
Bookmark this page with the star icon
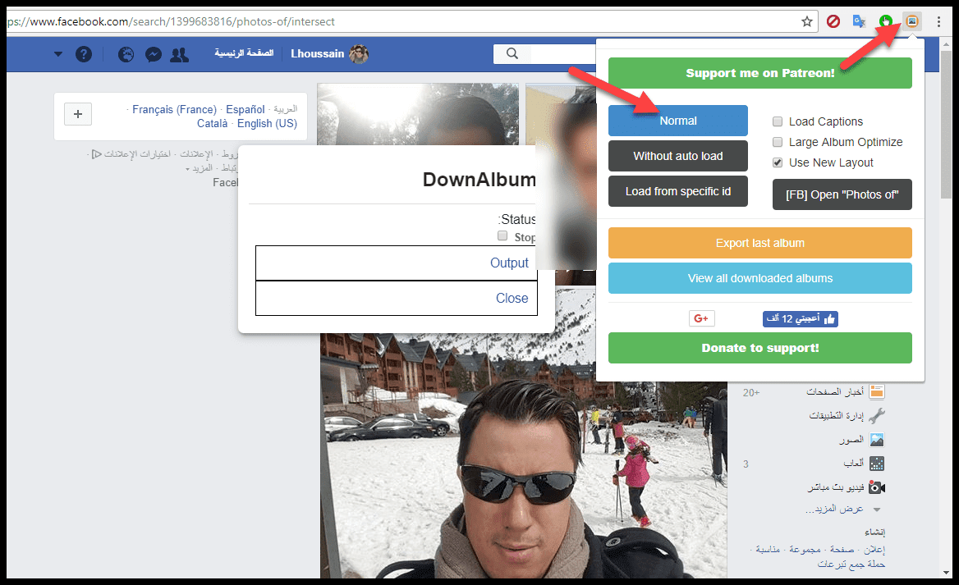click(807, 22)
